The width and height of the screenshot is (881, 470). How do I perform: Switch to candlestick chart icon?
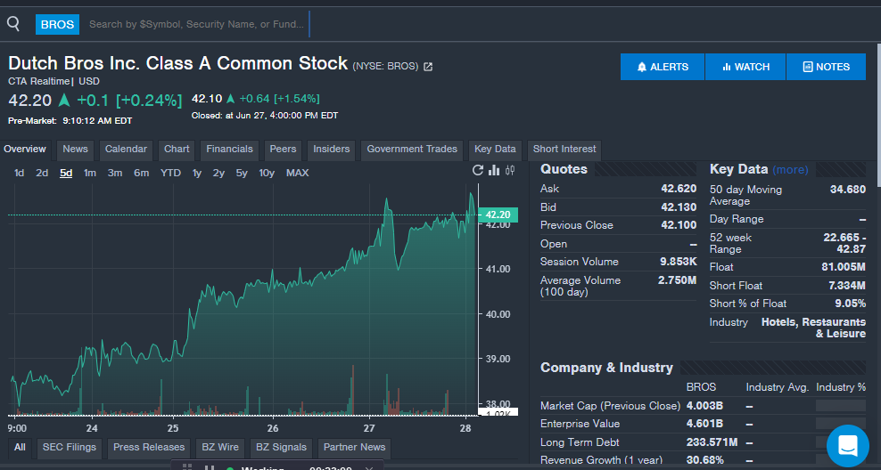click(510, 170)
